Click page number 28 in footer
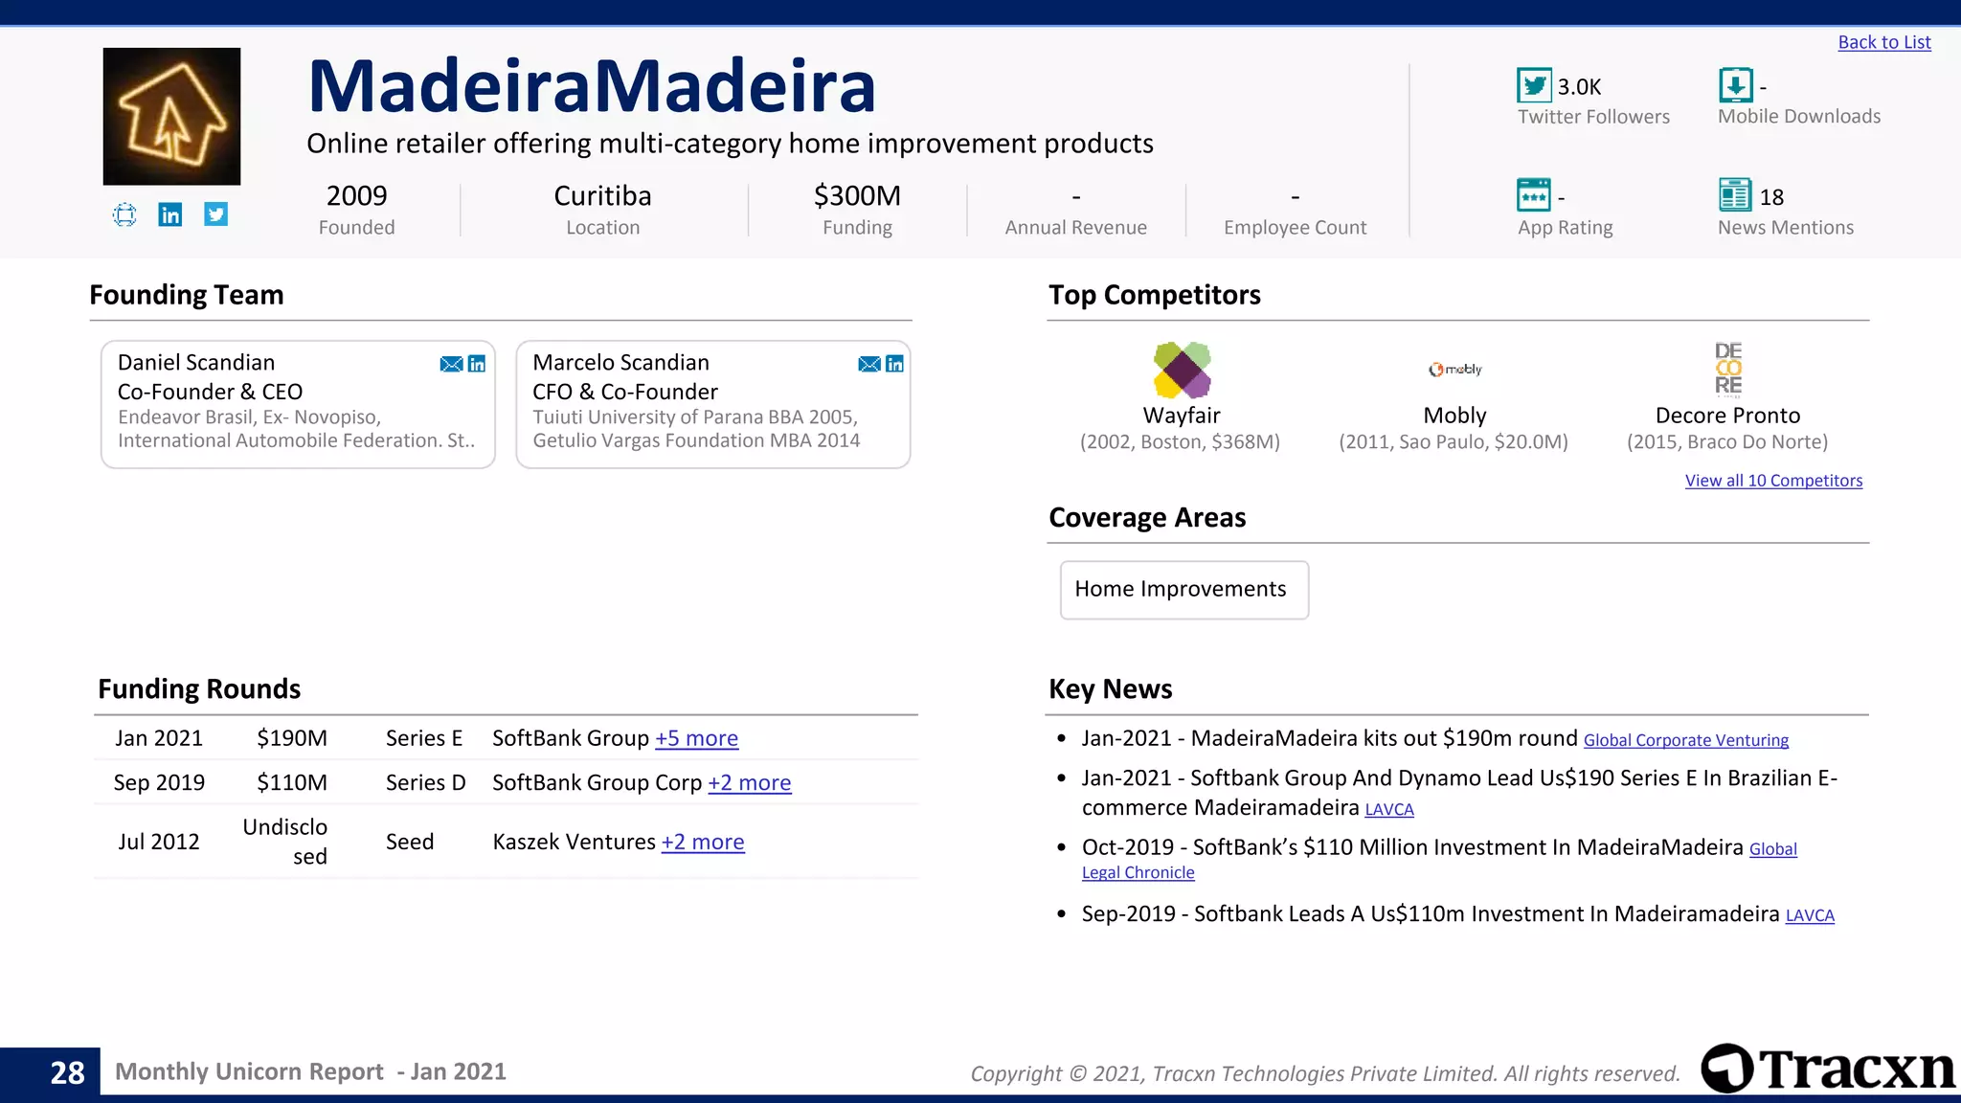The width and height of the screenshot is (1961, 1103). 67,1072
